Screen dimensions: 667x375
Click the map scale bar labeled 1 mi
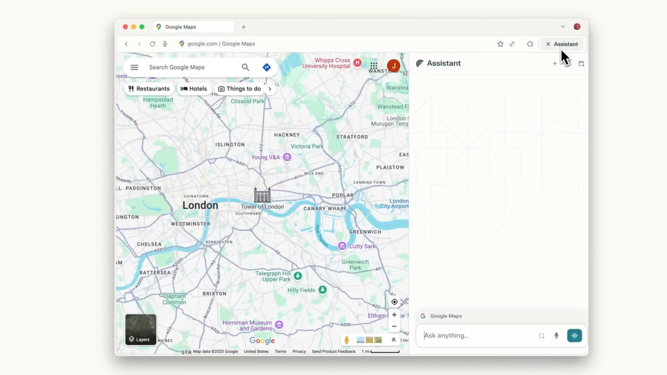coord(380,352)
